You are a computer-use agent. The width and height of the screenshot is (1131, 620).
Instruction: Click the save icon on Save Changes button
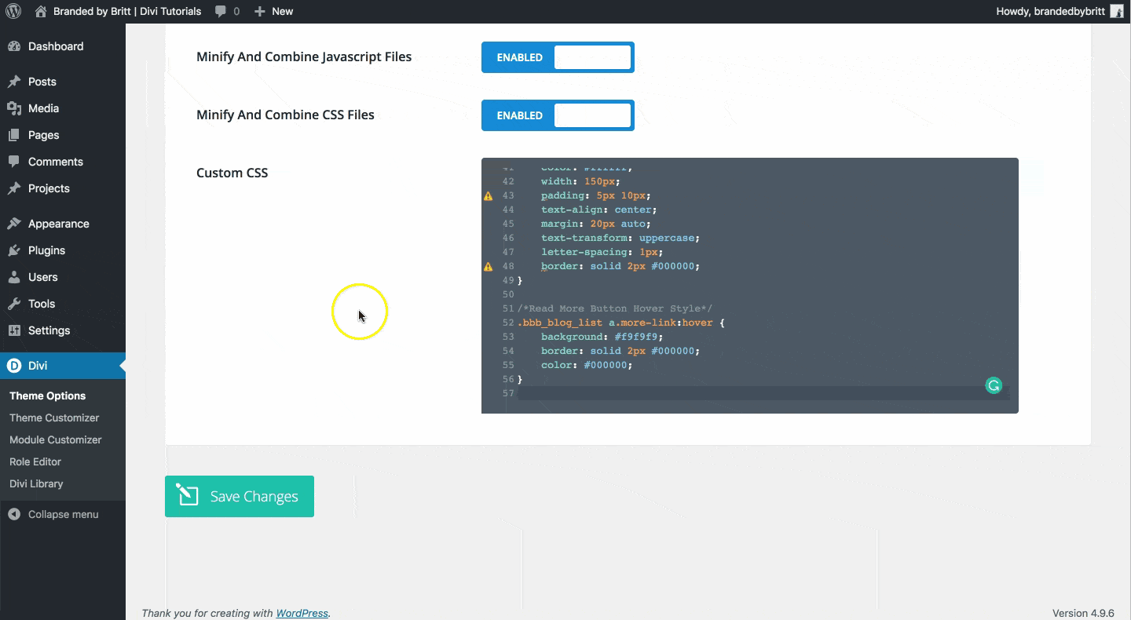click(x=188, y=495)
